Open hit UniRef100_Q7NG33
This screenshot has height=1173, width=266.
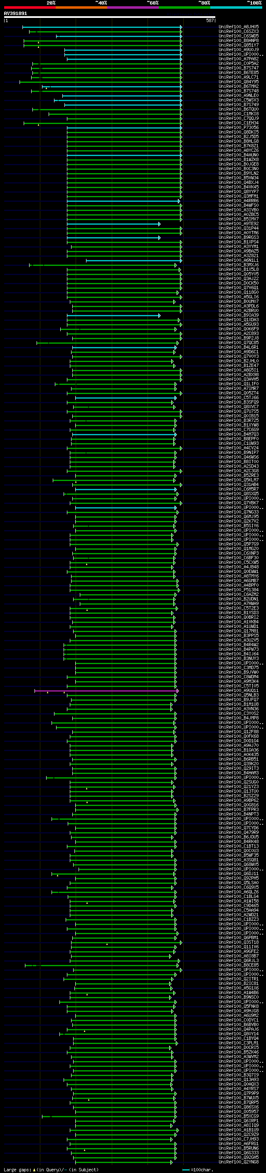pyautogui.click(x=239, y=512)
